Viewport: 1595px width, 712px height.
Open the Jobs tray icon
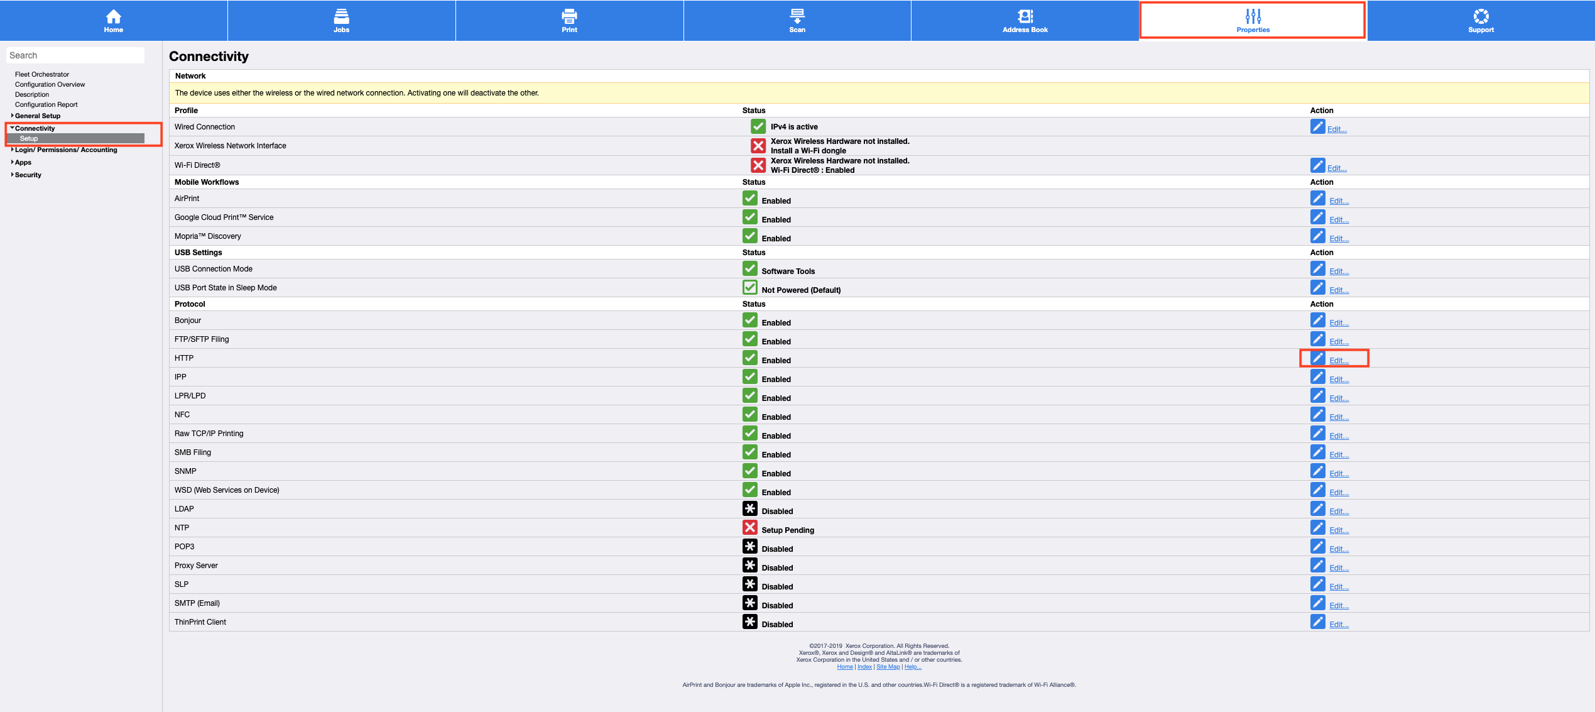(x=341, y=16)
